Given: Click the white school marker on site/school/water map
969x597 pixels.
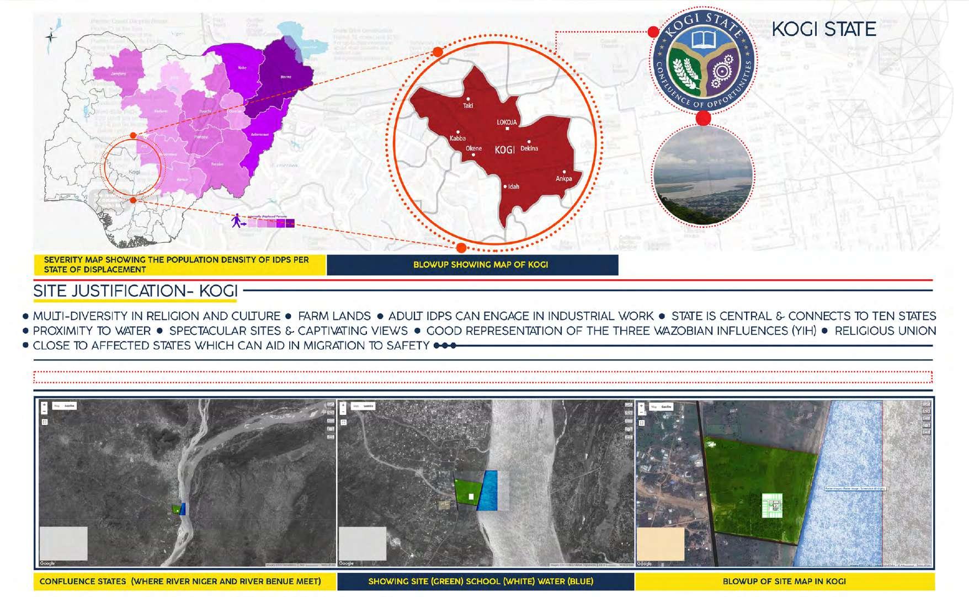Looking at the screenshot, I should click(x=471, y=497).
